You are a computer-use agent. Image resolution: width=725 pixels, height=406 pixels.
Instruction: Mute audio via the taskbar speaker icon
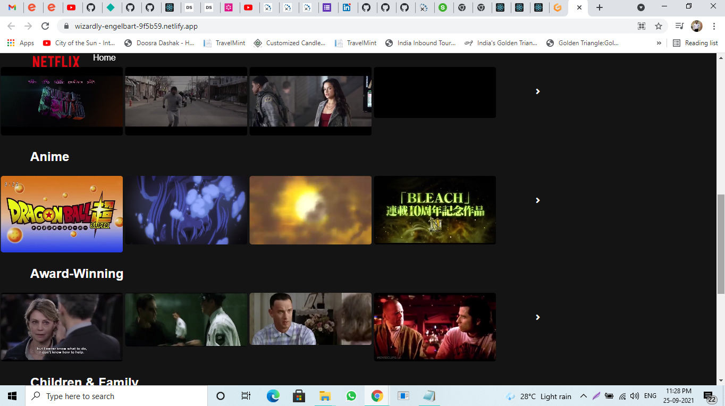[x=635, y=396]
